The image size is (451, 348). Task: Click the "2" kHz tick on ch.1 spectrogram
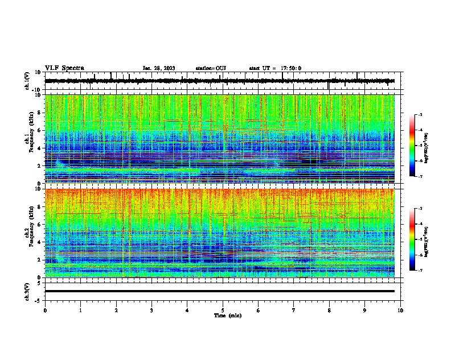[39, 165]
